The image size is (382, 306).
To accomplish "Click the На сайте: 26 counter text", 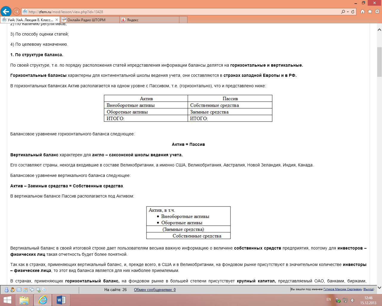I will click(115, 290).
